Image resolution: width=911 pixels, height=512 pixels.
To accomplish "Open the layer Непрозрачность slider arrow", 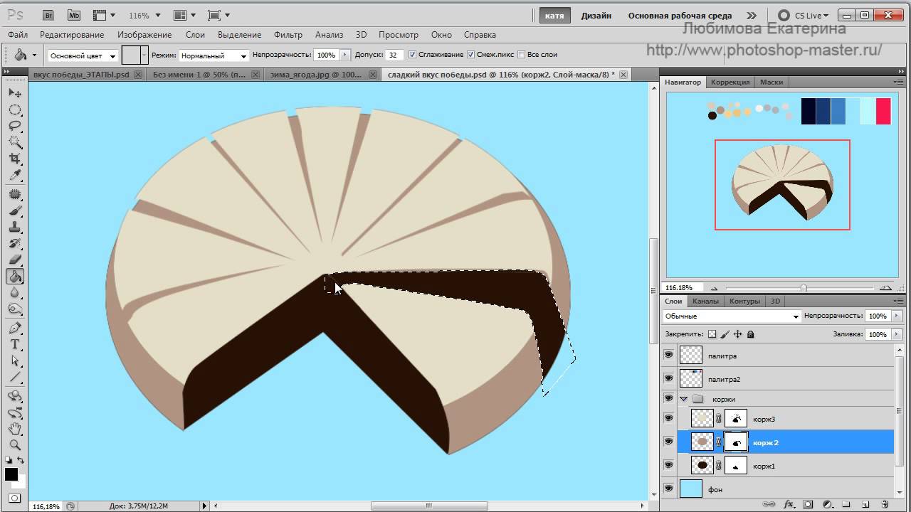I will tap(895, 316).
